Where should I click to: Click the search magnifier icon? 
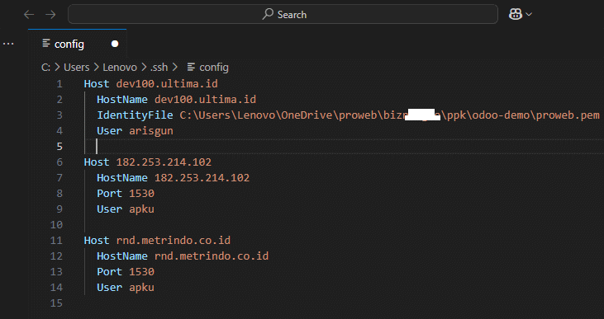[268, 14]
